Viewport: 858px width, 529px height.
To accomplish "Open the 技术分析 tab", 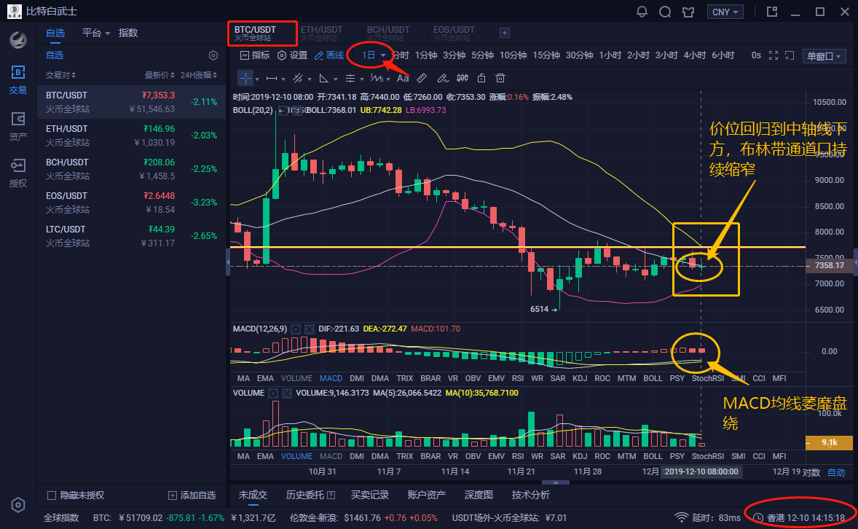I will [531, 495].
